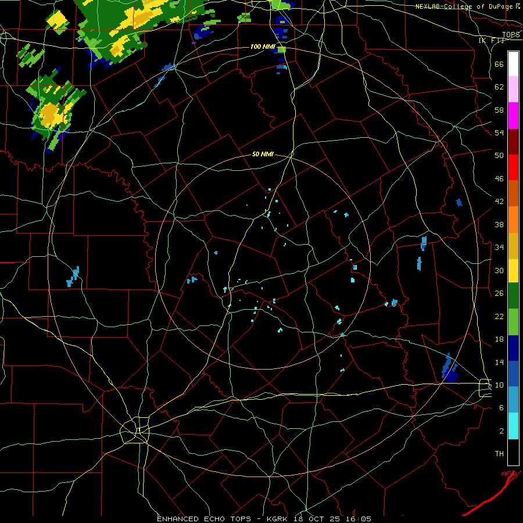Select the 26 legend value

click(499, 293)
